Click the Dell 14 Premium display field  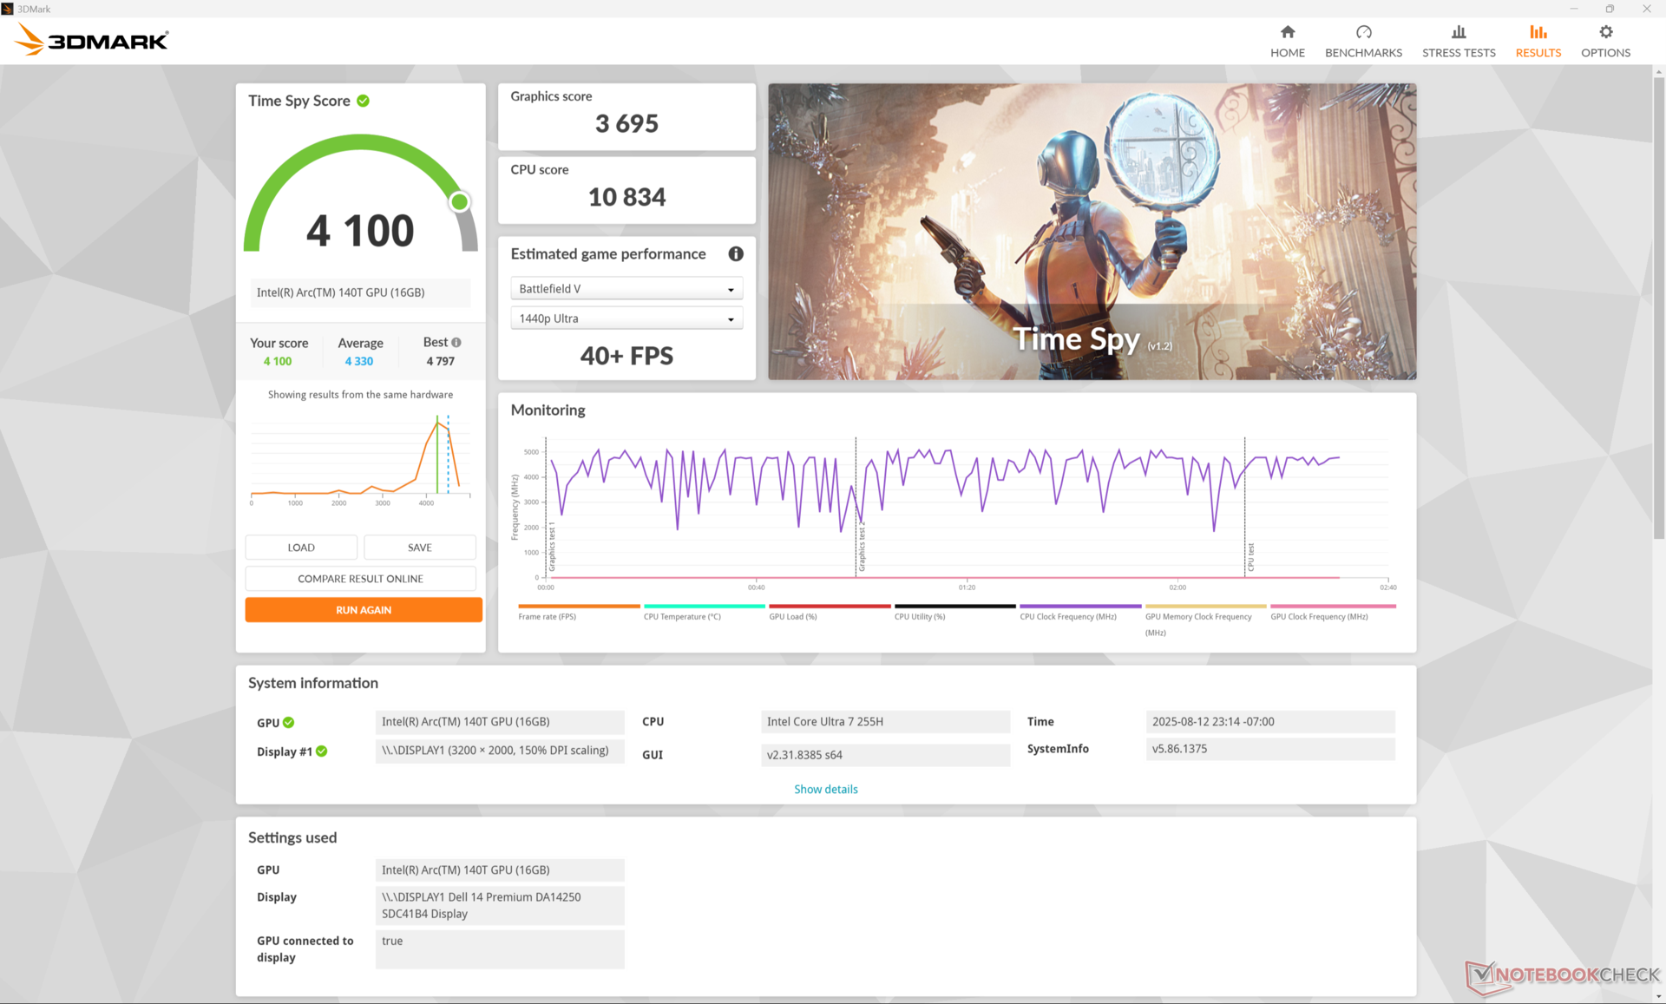[x=500, y=905]
